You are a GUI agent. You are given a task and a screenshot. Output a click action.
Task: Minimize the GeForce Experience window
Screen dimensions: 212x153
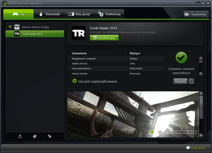click(198, 3)
